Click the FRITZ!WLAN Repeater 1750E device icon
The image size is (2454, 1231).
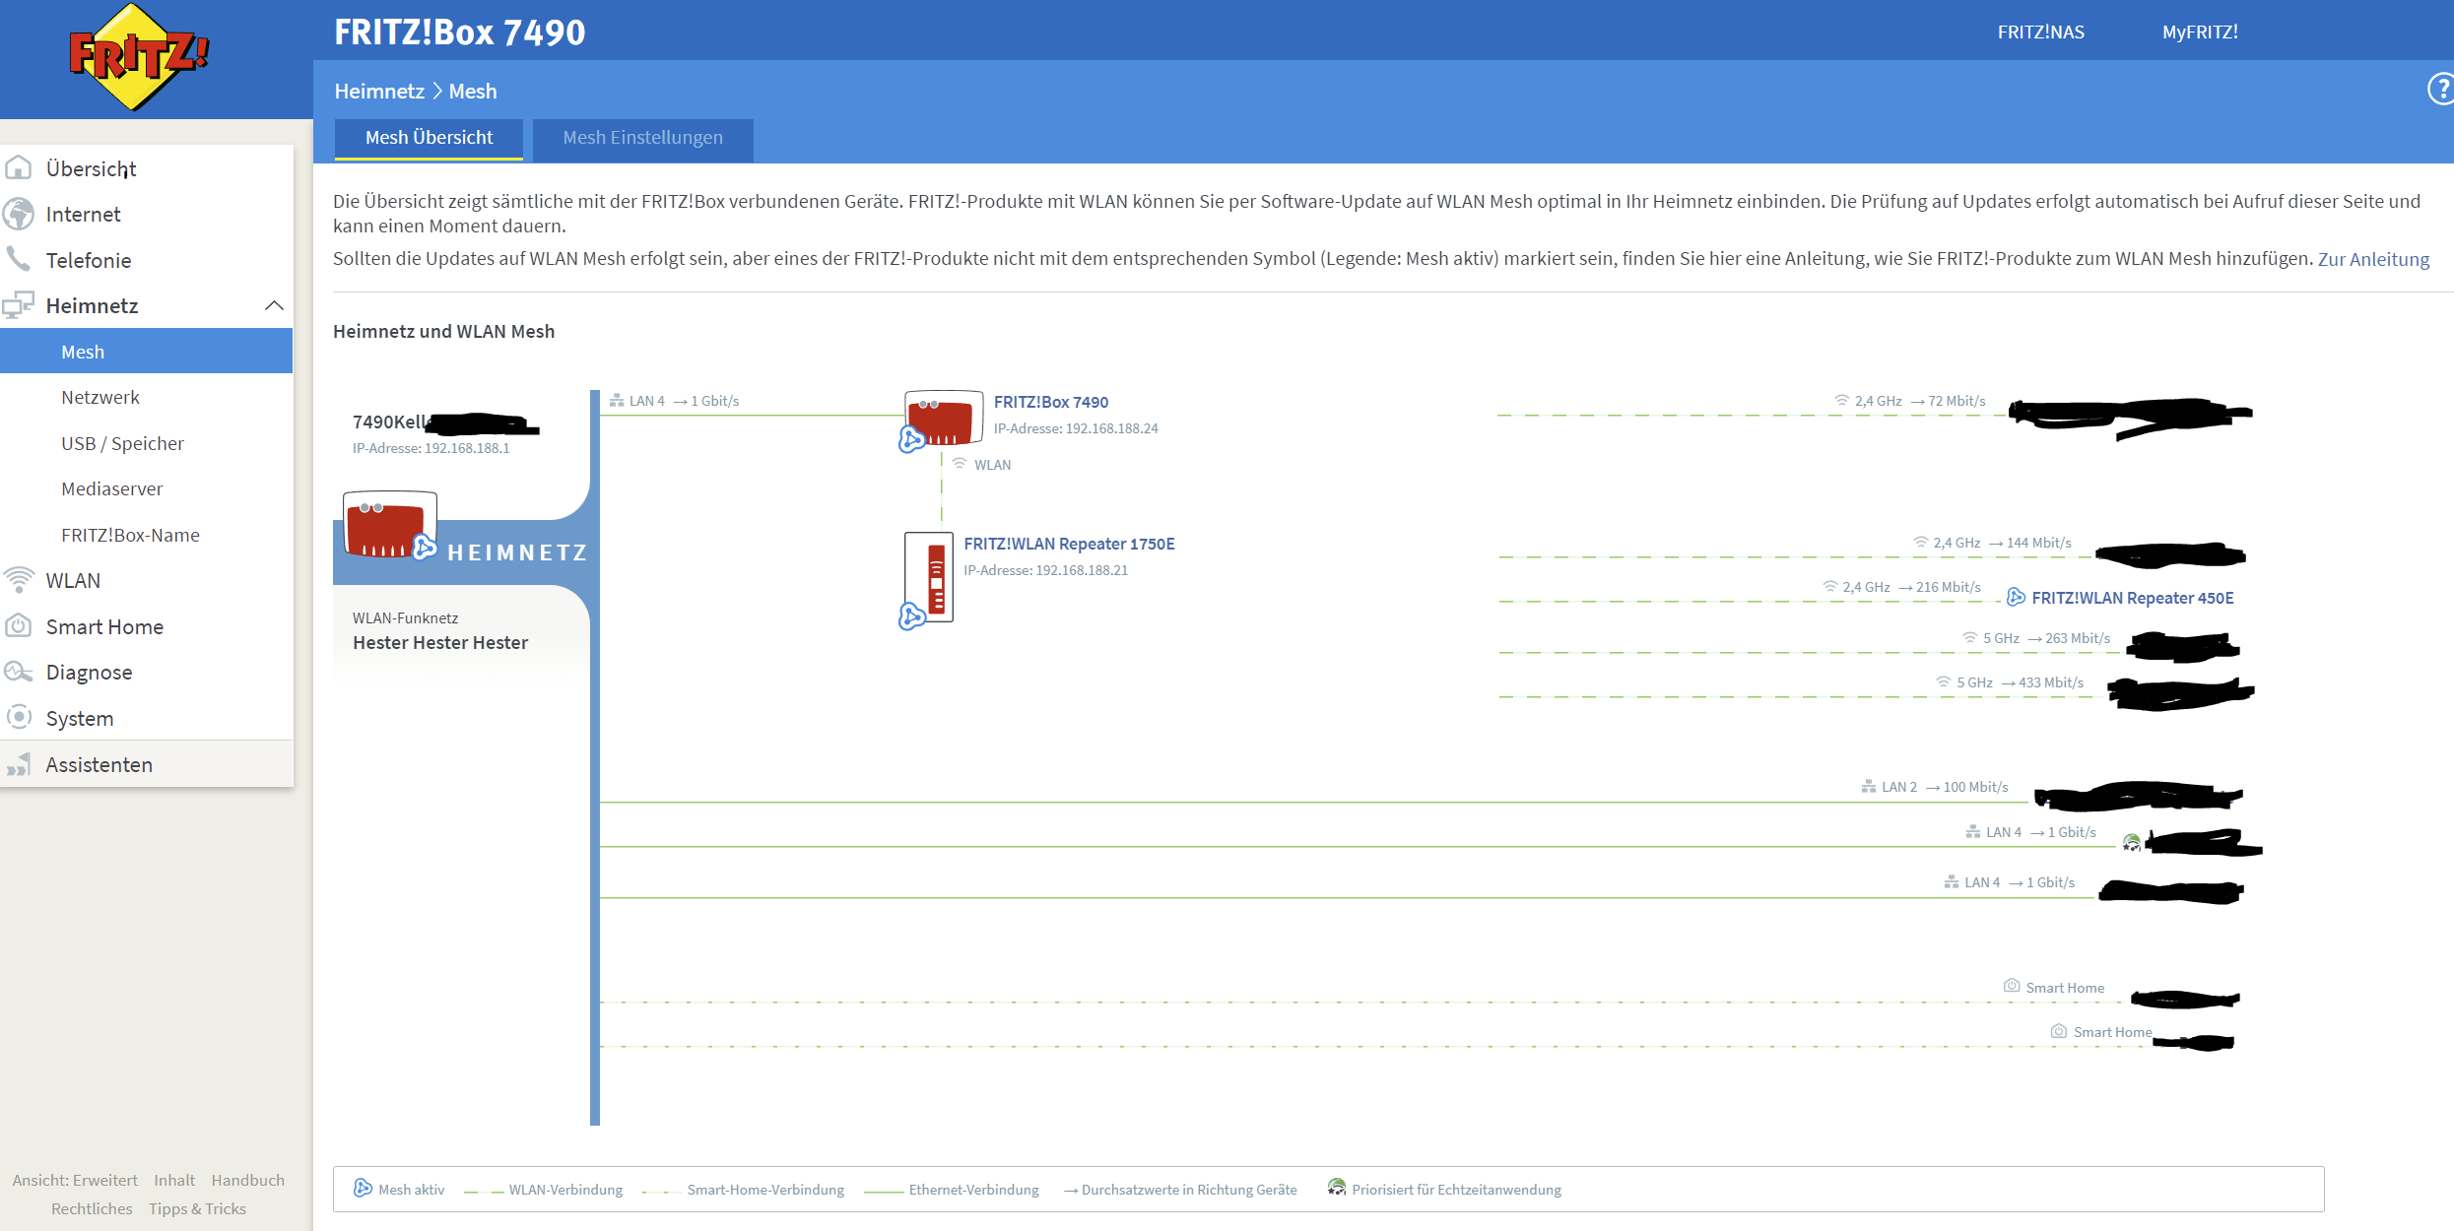[929, 578]
